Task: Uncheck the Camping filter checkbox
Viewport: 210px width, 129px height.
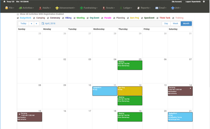Action: point(34,18)
